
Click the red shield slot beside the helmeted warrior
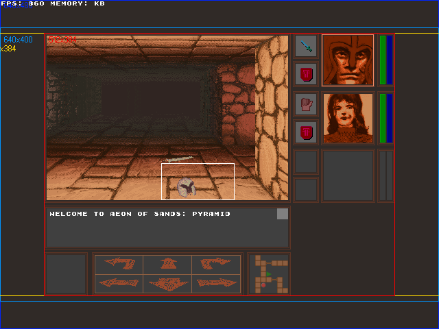306,74
